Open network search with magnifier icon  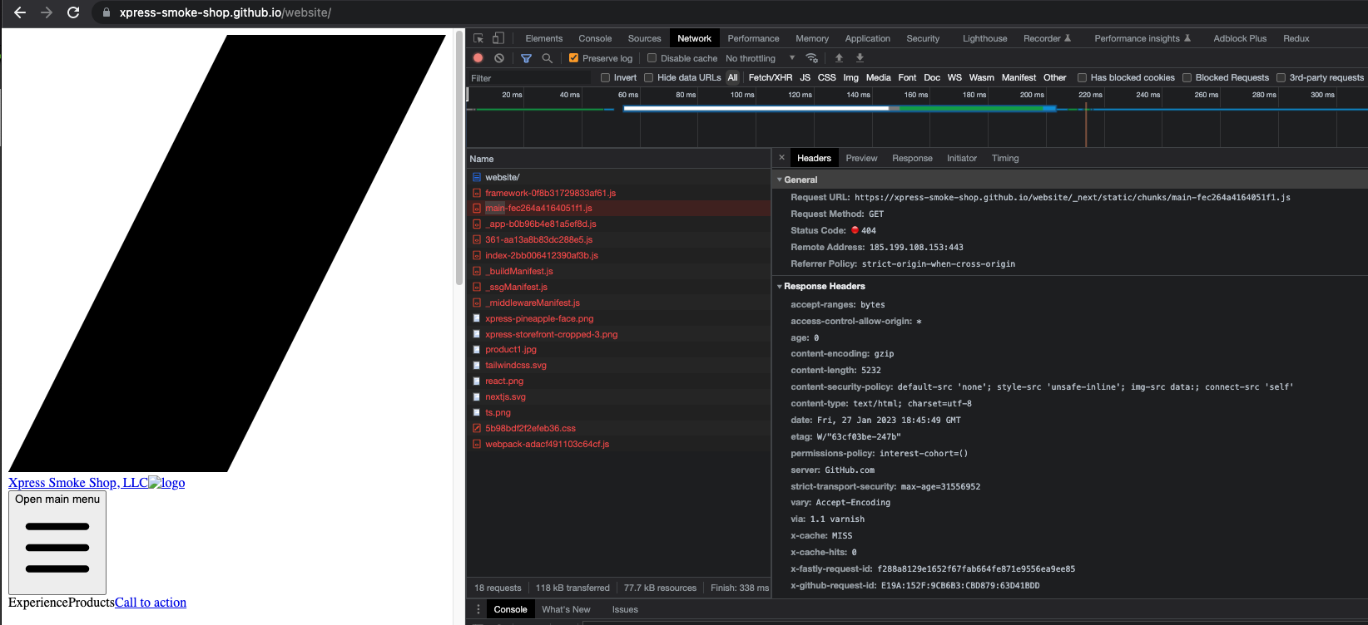547,58
